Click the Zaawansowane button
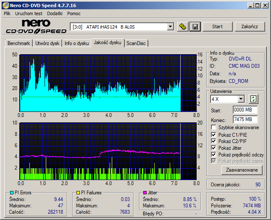271x220 pixels. pos(242,170)
